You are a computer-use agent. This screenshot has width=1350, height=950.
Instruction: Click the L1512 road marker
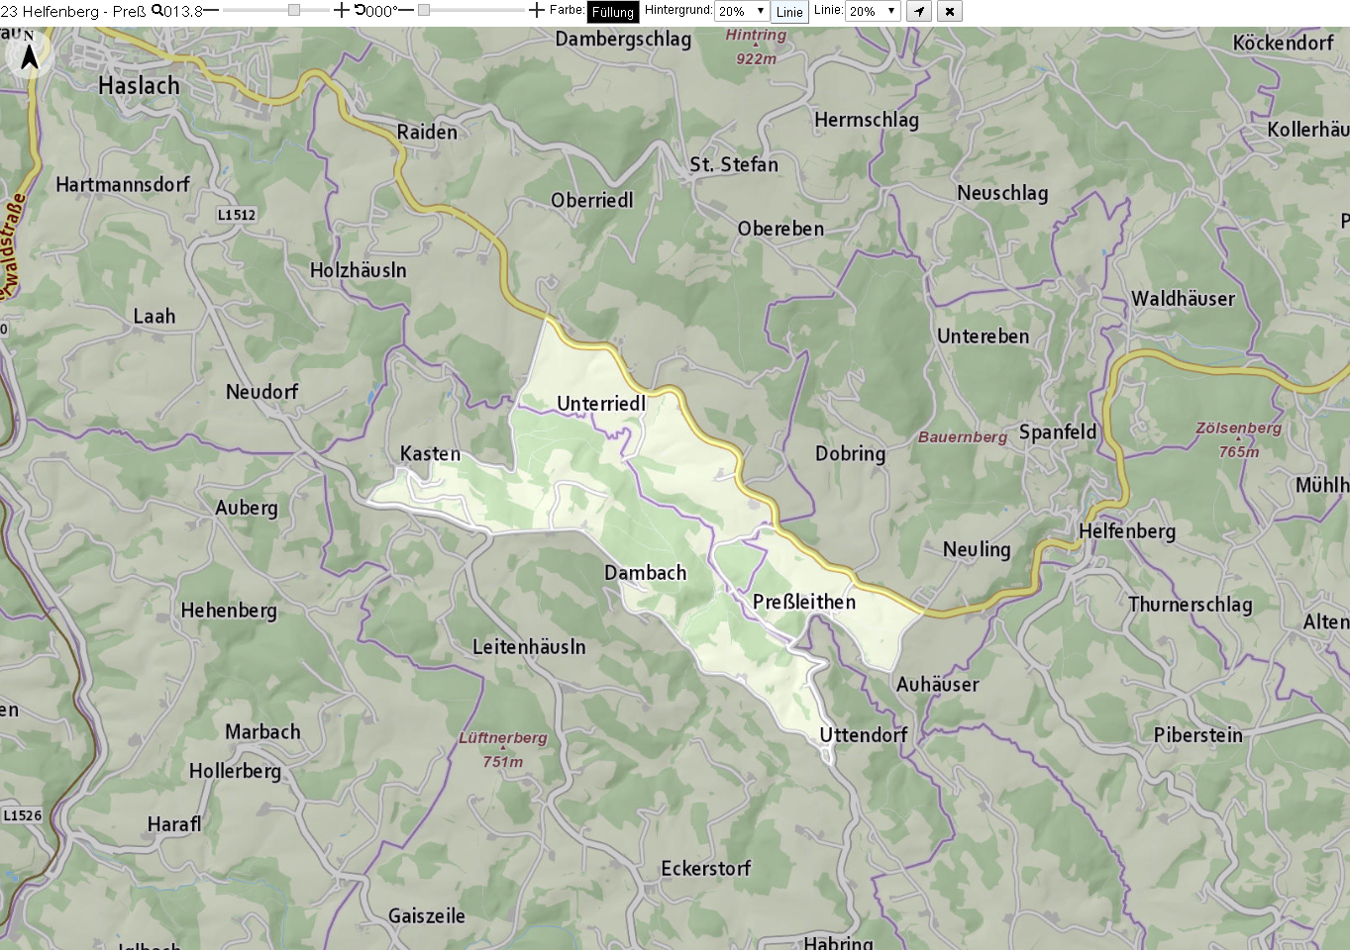click(237, 215)
